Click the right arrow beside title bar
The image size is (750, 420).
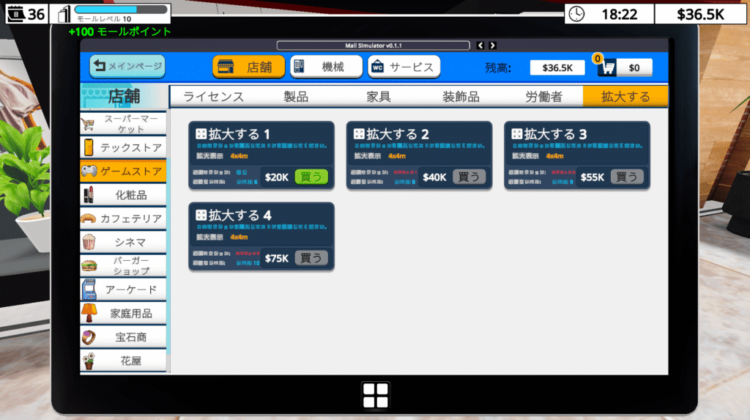coord(493,45)
